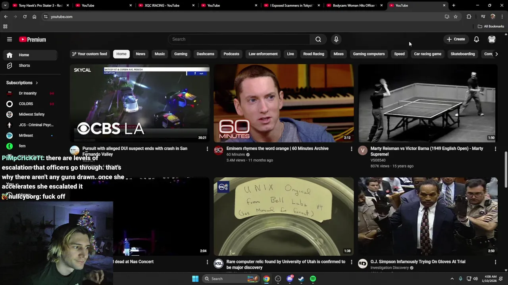The image size is (508, 285).
Task: Switch to the XQC IRACING browser tab
Action: [166, 6]
